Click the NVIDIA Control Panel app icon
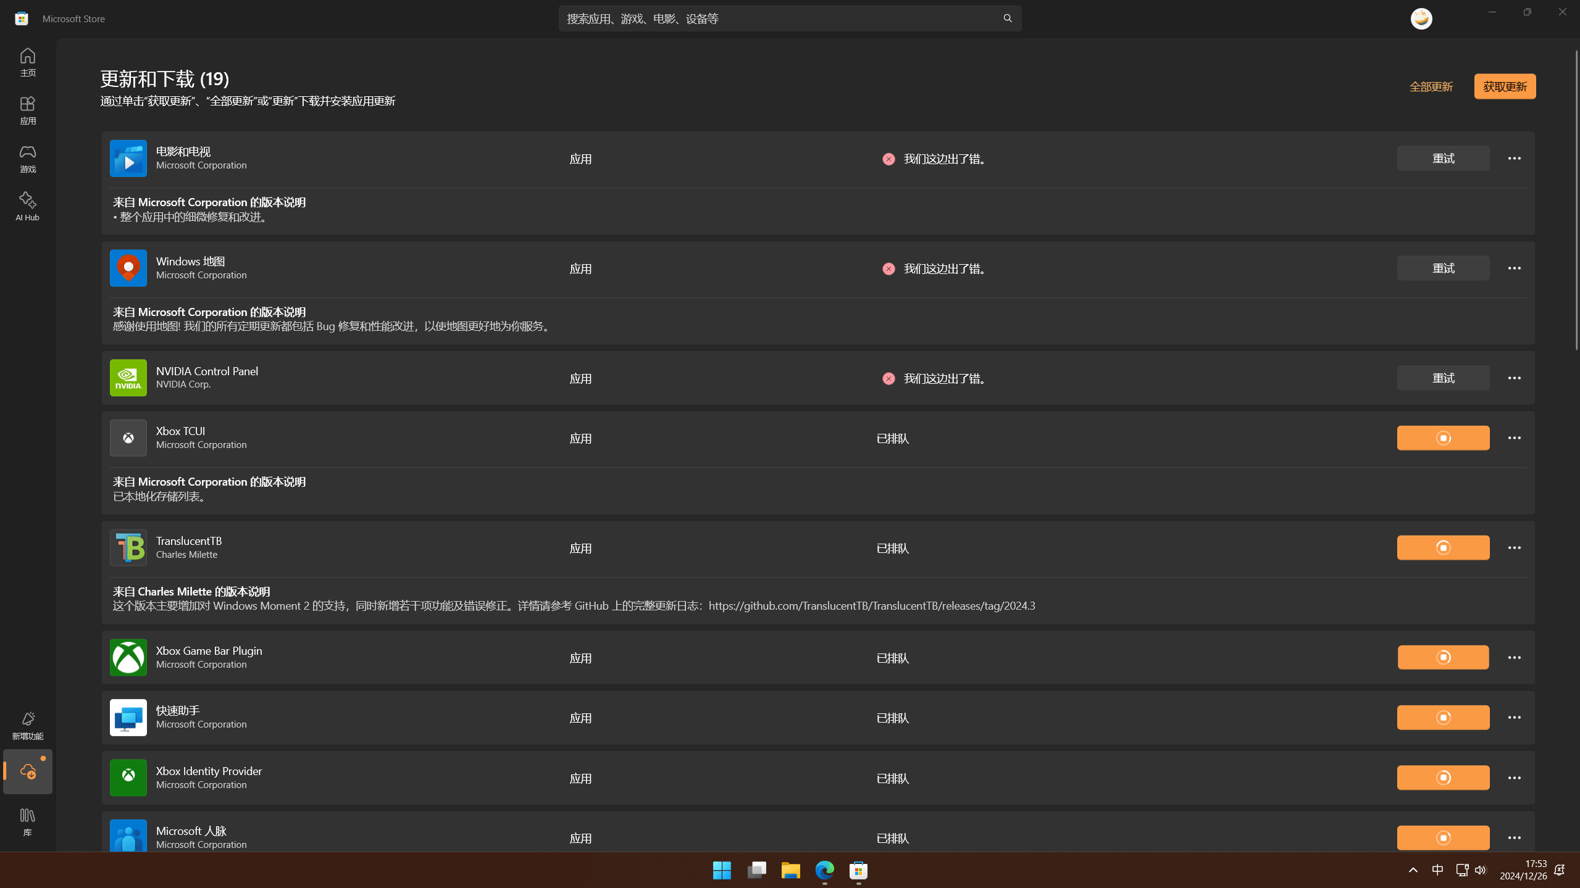This screenshot has height=888, width=1580. tap(128, 378)
